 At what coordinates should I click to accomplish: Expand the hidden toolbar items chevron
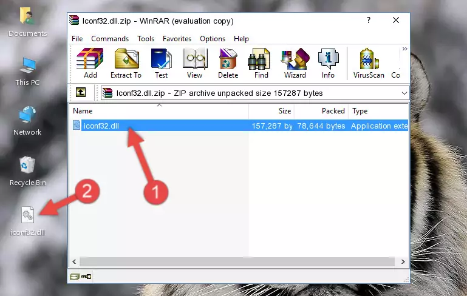(x=404, y=49)
